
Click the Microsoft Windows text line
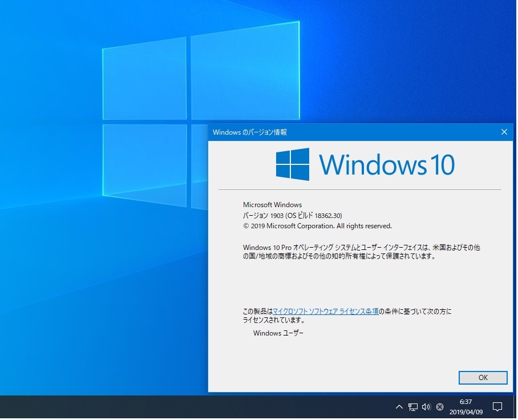click(273, 205)
